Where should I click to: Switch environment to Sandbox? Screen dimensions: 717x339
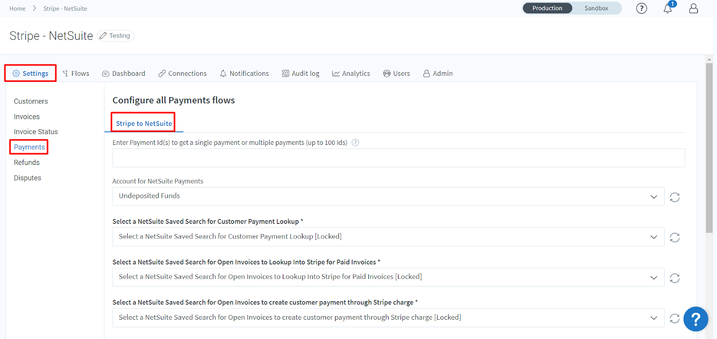[x=596, y=8]
